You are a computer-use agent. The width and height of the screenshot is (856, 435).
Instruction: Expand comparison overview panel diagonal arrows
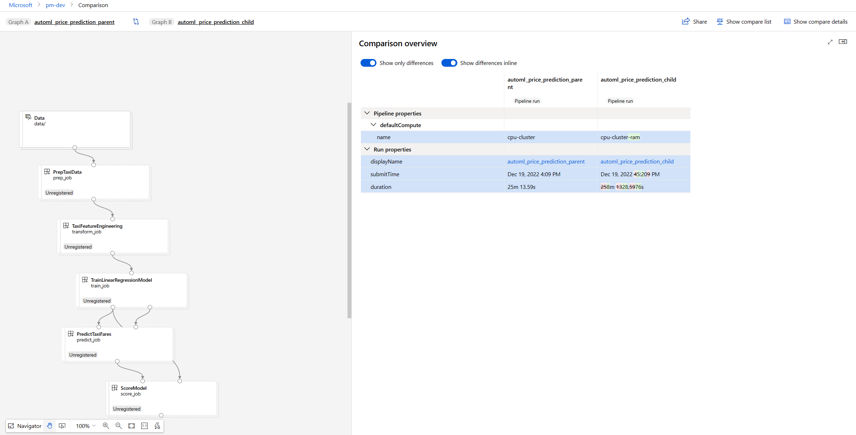point(830,42)
